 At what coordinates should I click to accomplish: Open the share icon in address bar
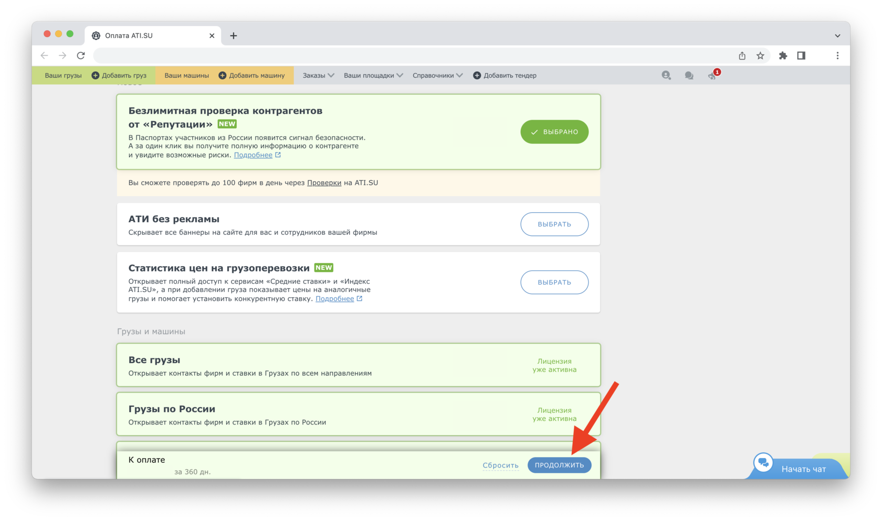tap(742, 56)
